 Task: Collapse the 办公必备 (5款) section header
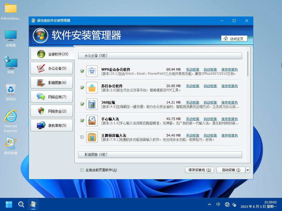click(x=160, y=56)
